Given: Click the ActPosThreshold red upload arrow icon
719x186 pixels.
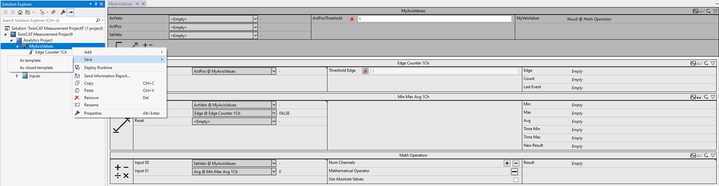Looking at the screenshot, I should click(352, 19).
